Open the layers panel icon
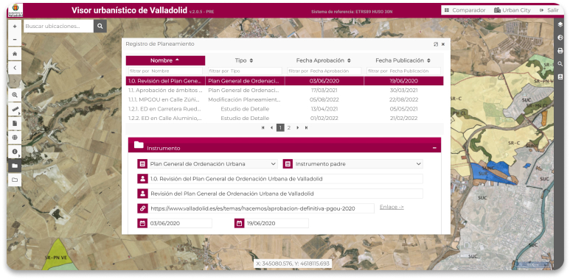The image size is (570, 279). [560, 25]
